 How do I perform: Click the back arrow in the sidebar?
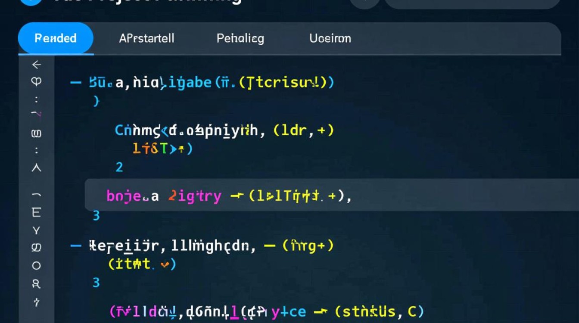coord(37,65)
